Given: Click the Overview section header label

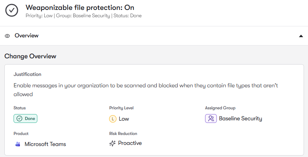Looking at the screenshot, I should coord(26,36).
